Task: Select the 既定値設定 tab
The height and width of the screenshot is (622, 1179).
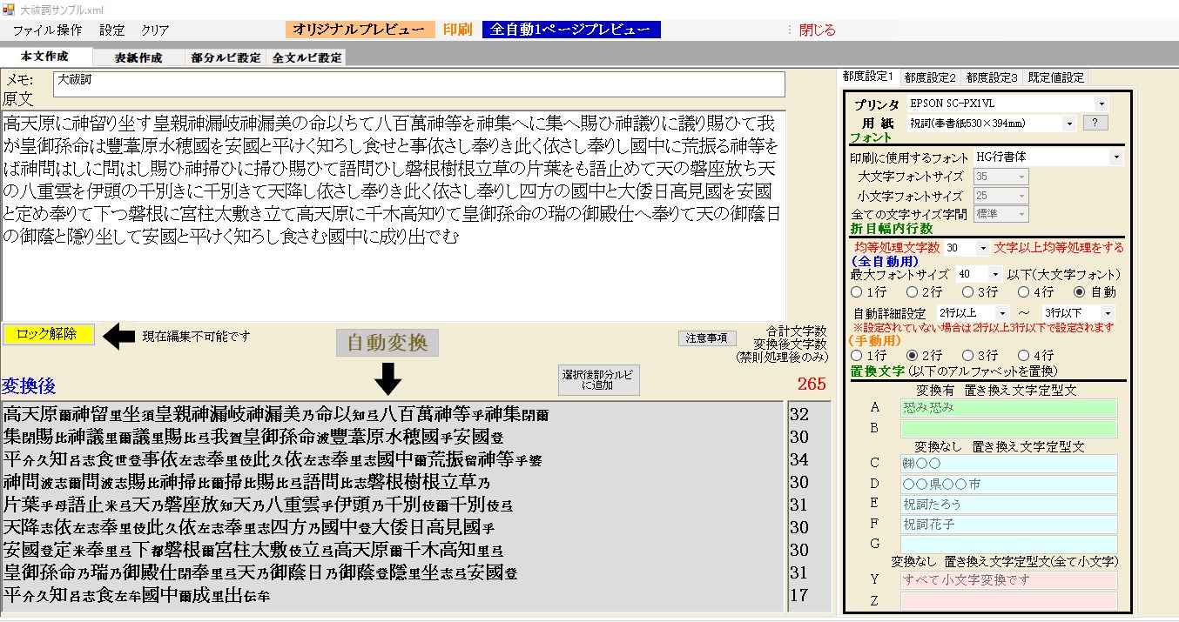Action: click(x=1055, y=77)
